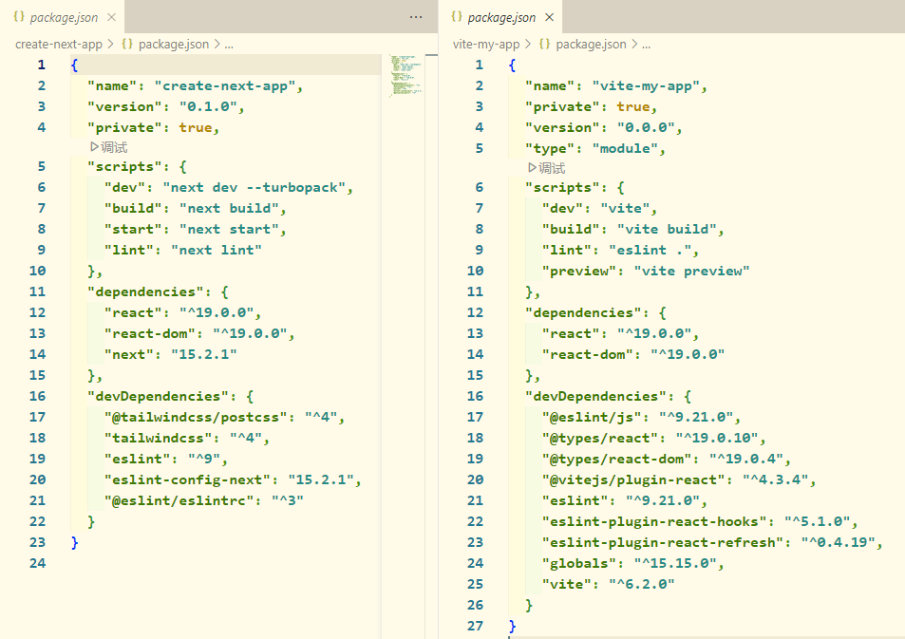Click "15.2.1" next version value on line 14
Screen dimensions: 905x639
204,354
